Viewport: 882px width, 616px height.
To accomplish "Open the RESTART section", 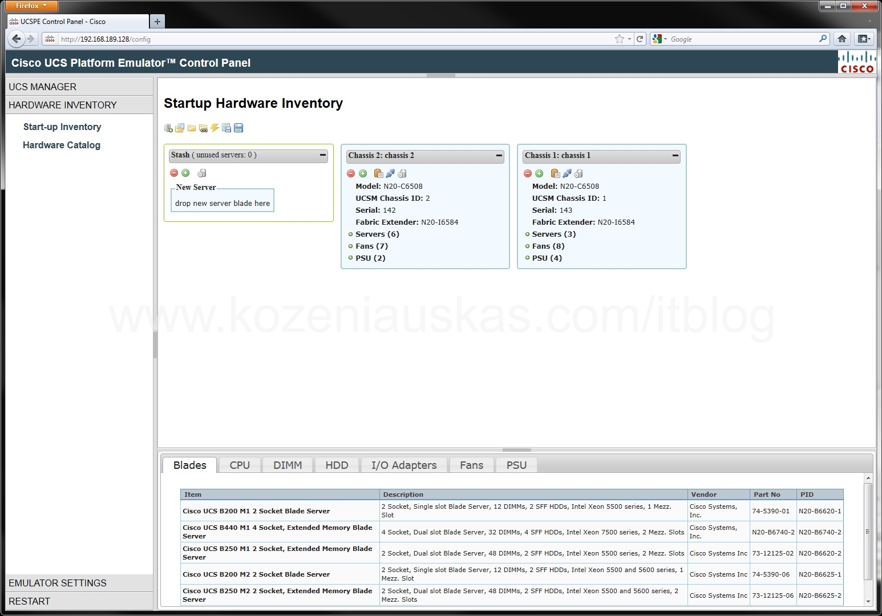I will coord(79,601).
